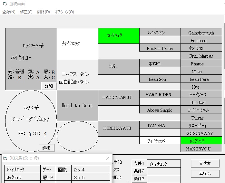
Task: Open the 削除(D) menu
Action: click(x=44, y=12)
